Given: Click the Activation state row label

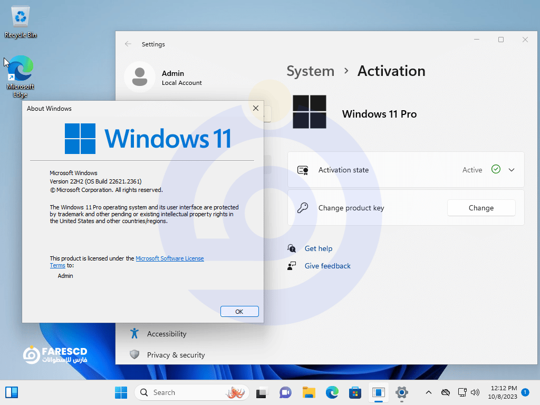Looking at the screenshot, I should tap(343, 170).
